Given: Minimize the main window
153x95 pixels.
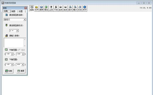Looking at the screenshot, I should [x=139, y=3].
